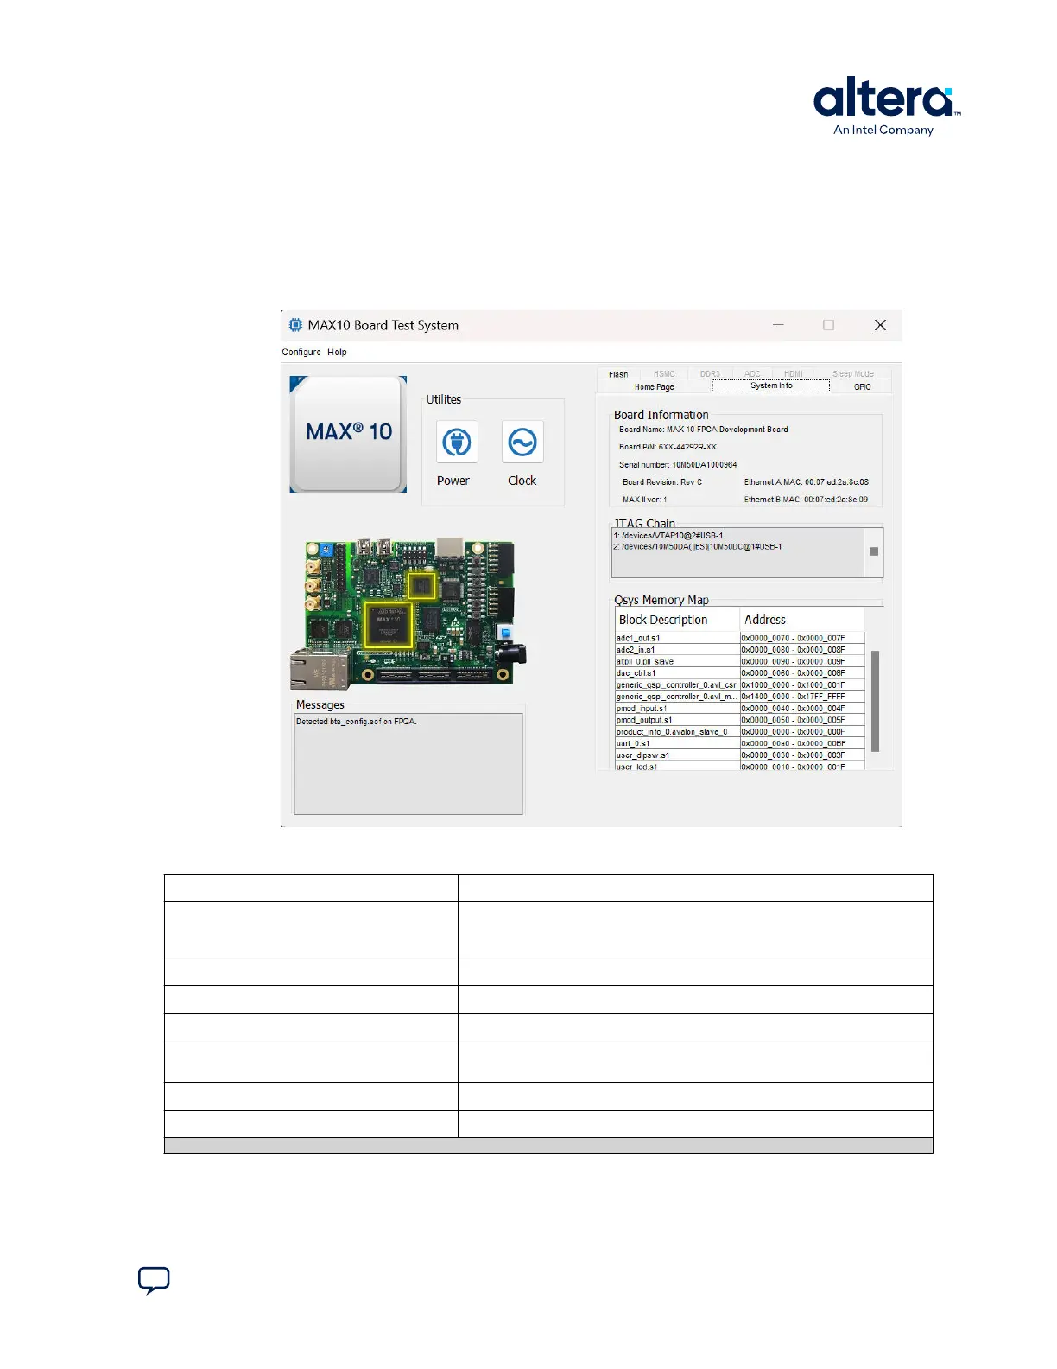Click the Board P/N 6XX-44292R-XX text
The height and width of the screenshot is (1369, 1057).
pyautogui.click(x=668, y=447)
